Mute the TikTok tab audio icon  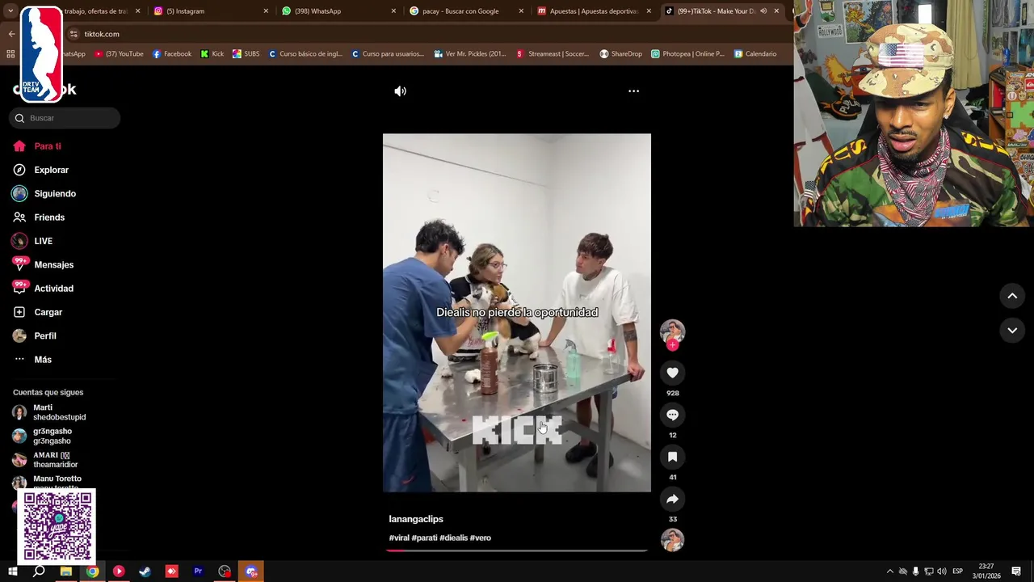pyautogui.click(x=763, y=11)
